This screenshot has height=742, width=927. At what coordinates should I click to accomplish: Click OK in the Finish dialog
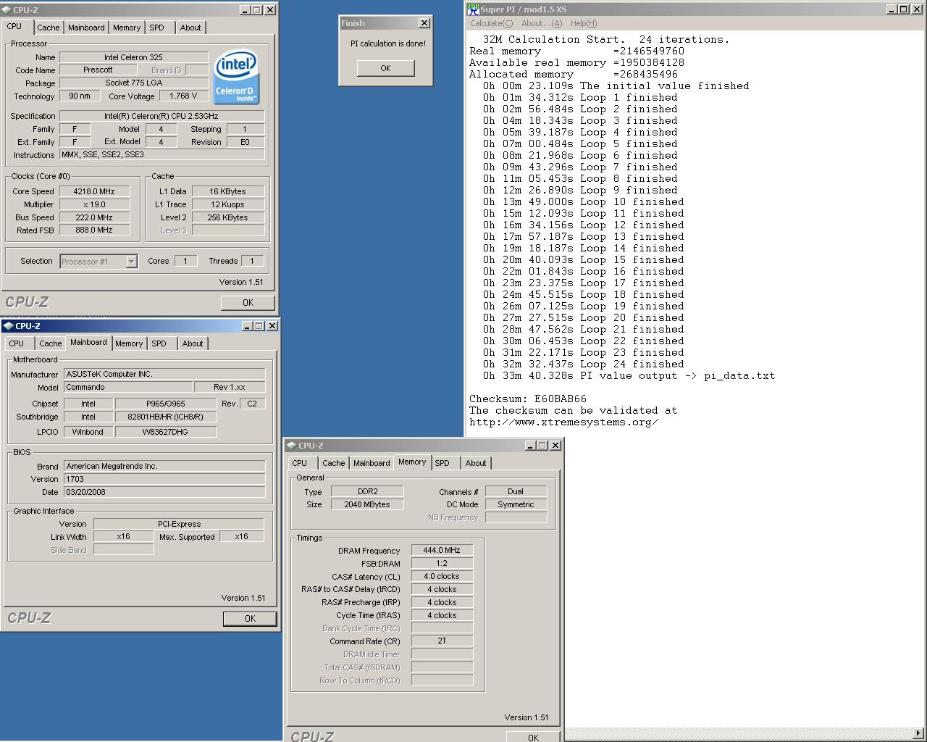pos(385,68)
